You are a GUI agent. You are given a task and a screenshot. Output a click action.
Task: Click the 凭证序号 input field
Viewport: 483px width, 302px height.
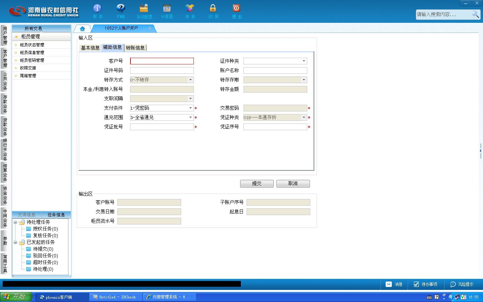pos(275,127)
